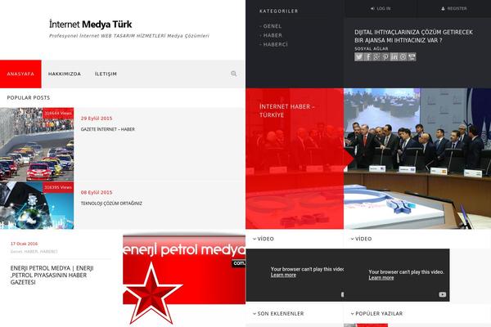Open the Facebook social icon
The height and width of the screenshot is (327, 491).
[x=368, y=56]
